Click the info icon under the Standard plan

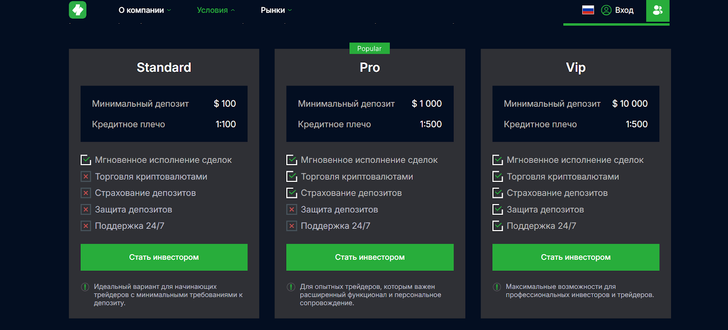pos(85,287)
